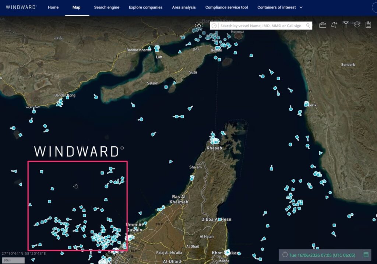Click the Ras Al Khaimah map label
Image resolution: width=377 pixels, height=264 pixels.
tap(179, 199)
